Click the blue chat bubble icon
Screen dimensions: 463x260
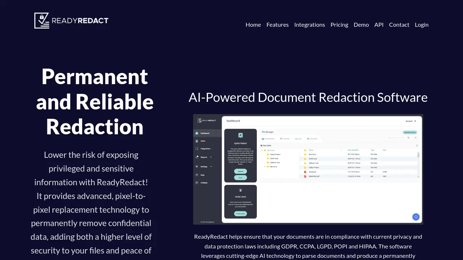pyautogui.click(x=416, y=217)
